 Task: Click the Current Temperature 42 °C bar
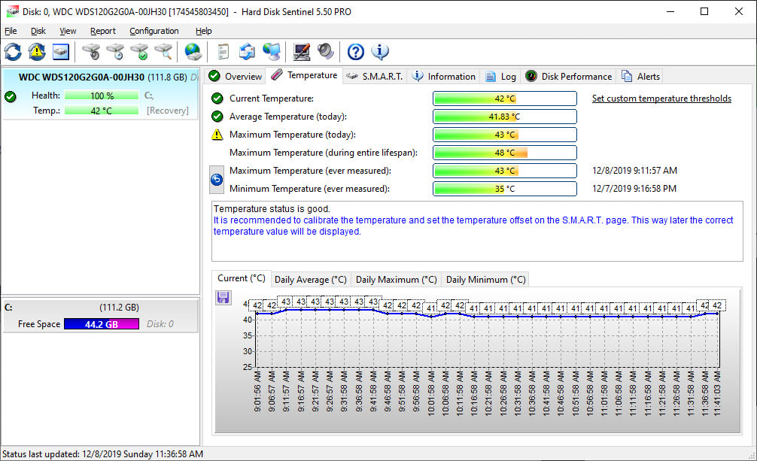click(504, 99)
